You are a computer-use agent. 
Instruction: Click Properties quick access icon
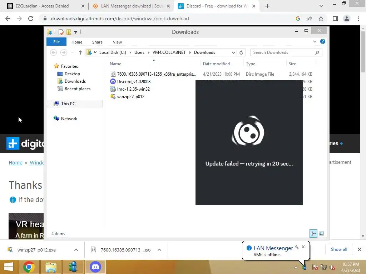(x=61, y=32)
